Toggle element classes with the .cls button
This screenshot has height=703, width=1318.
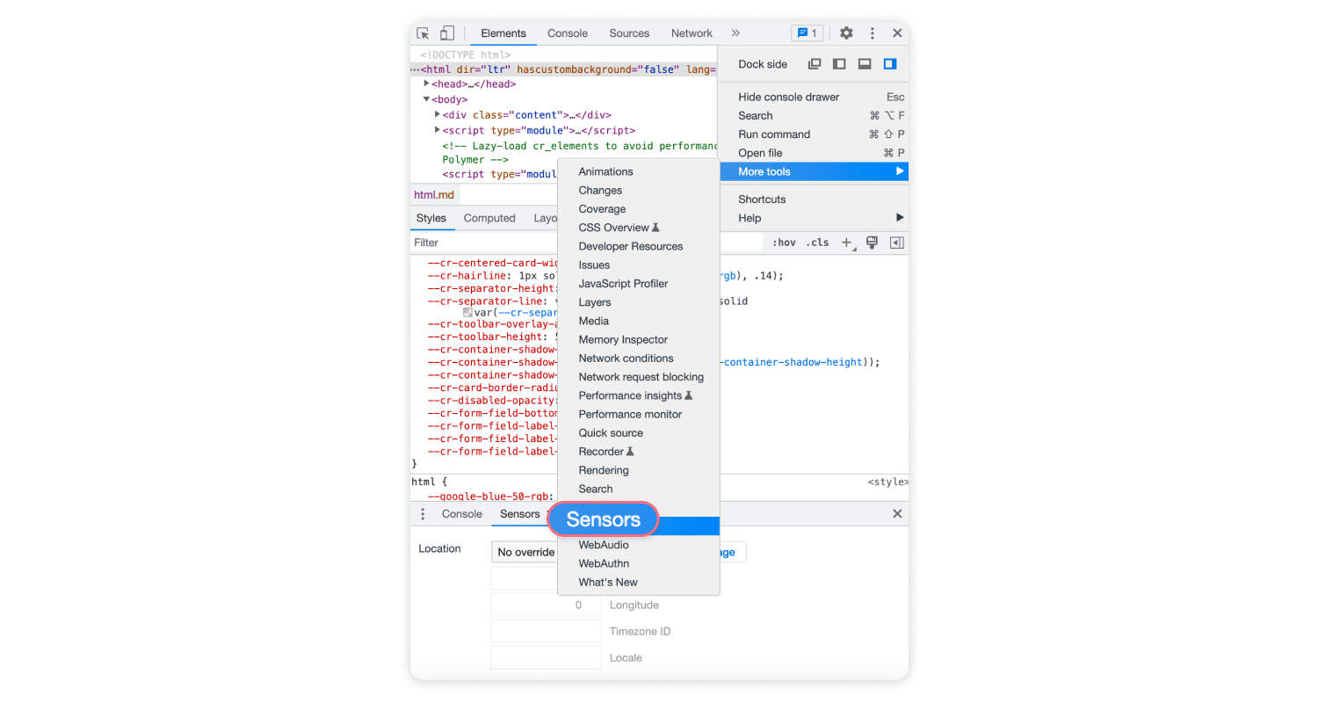click(817, 242)
